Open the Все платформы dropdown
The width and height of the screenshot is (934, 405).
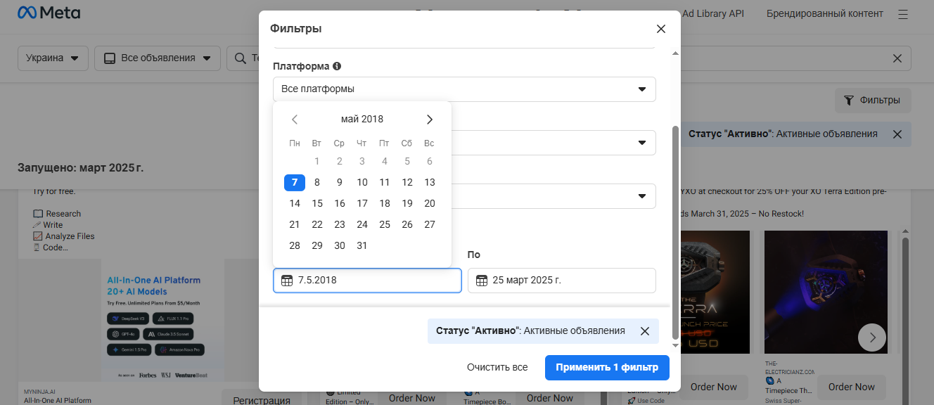coord(464,89)
